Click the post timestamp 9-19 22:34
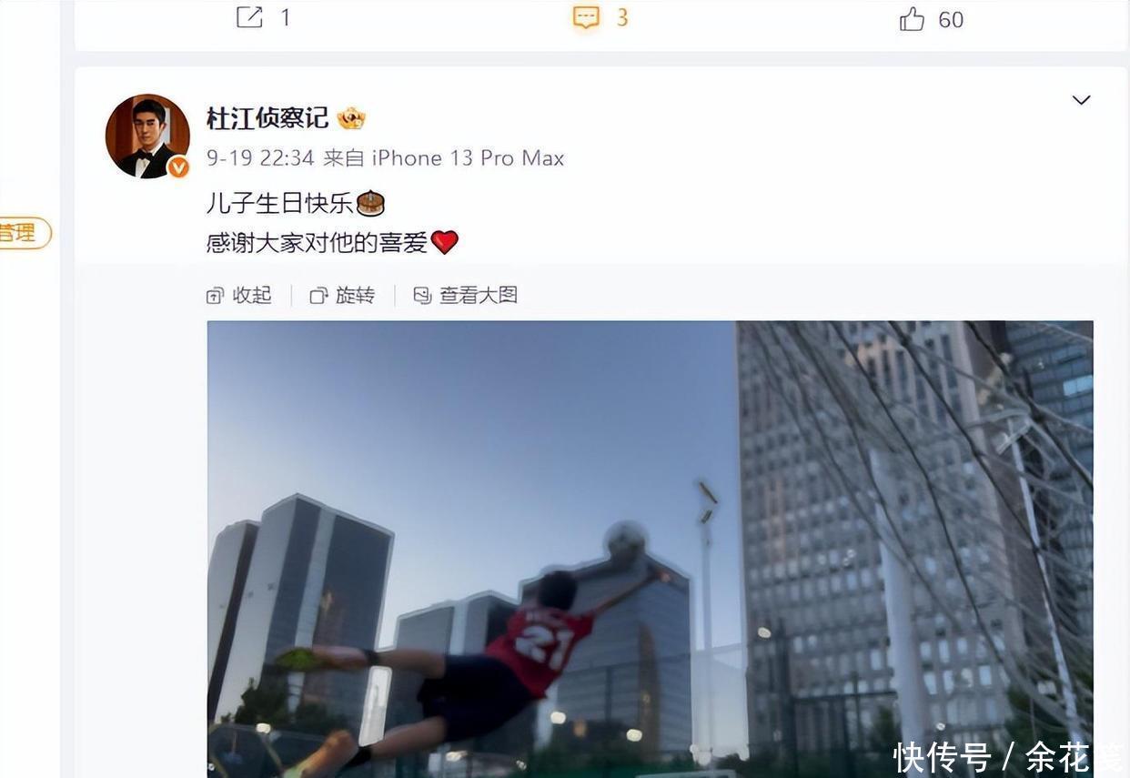The width and height of the screenshot is (1130, 778). coord(260,158)
